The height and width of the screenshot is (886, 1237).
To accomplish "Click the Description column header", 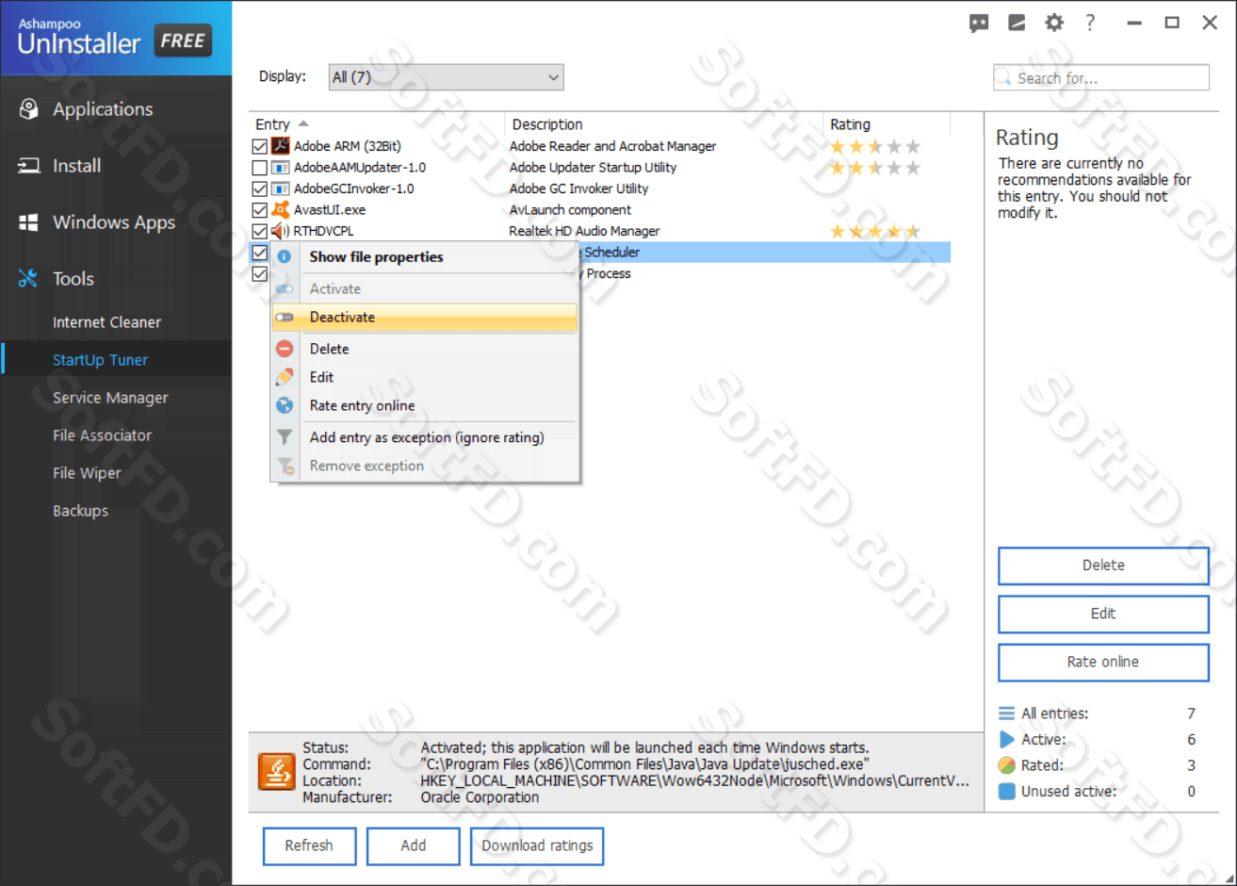I will pyautogui.click(x=664, y=124).
